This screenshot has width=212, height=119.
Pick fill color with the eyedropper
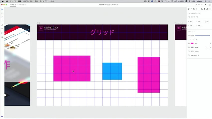[x=210, y=43]
